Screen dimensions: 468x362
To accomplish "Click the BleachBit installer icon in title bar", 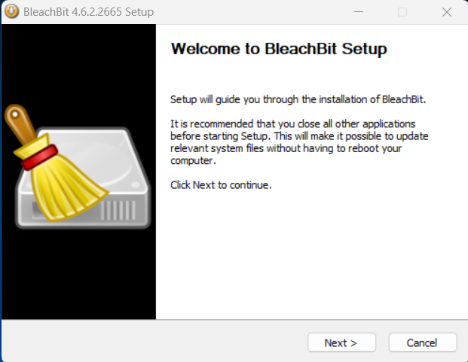I will click(x=11, y=11).
